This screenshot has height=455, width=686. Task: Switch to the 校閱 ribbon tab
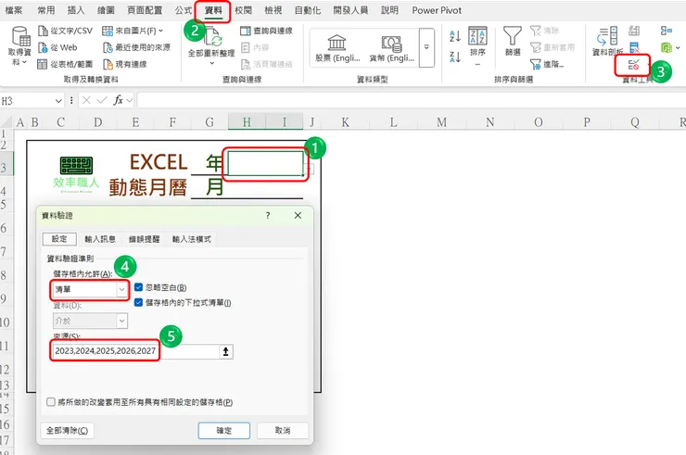point(243,10)
